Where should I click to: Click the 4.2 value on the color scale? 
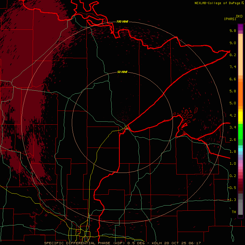(x=233, y=115)
